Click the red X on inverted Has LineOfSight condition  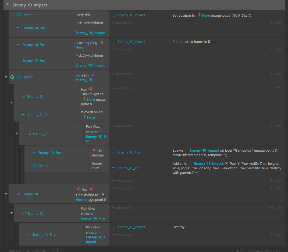coord(78,189)
